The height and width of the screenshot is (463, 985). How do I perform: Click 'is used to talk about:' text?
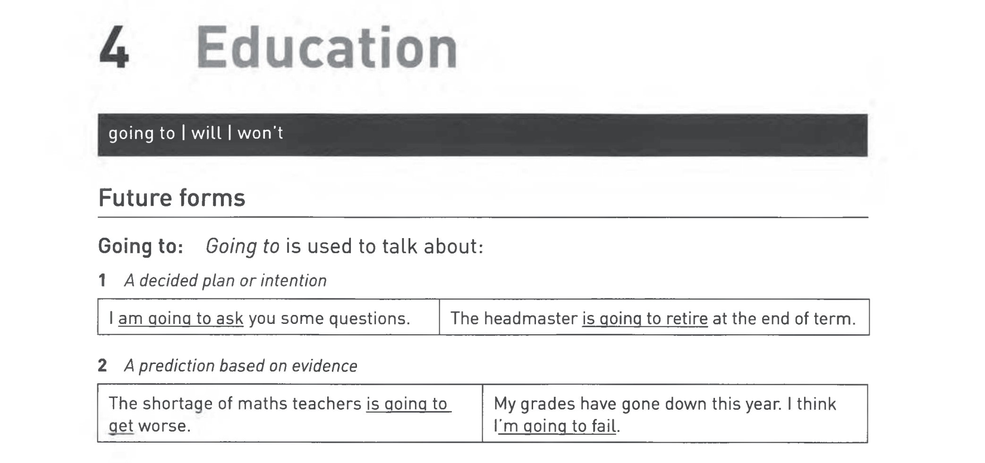tap(385, 247)
